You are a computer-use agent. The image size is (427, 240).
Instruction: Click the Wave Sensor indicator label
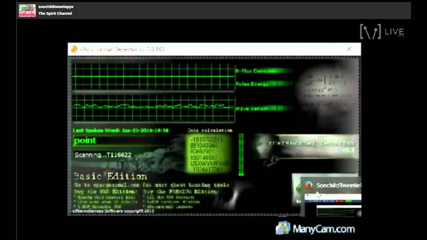[252, 109]
